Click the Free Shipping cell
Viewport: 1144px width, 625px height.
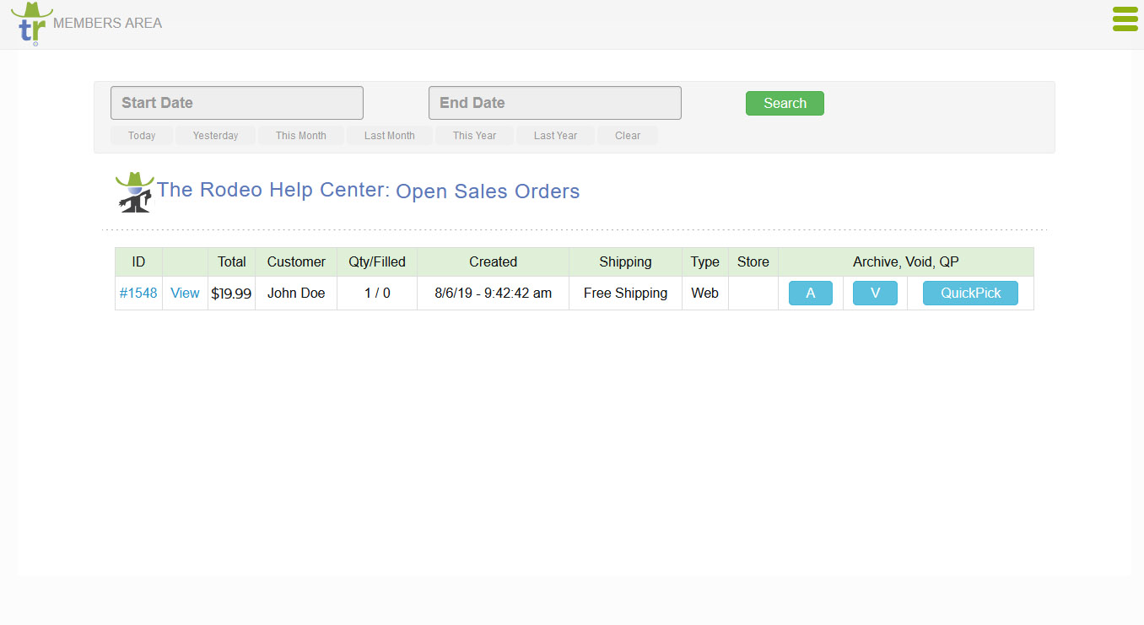[625, 294]
